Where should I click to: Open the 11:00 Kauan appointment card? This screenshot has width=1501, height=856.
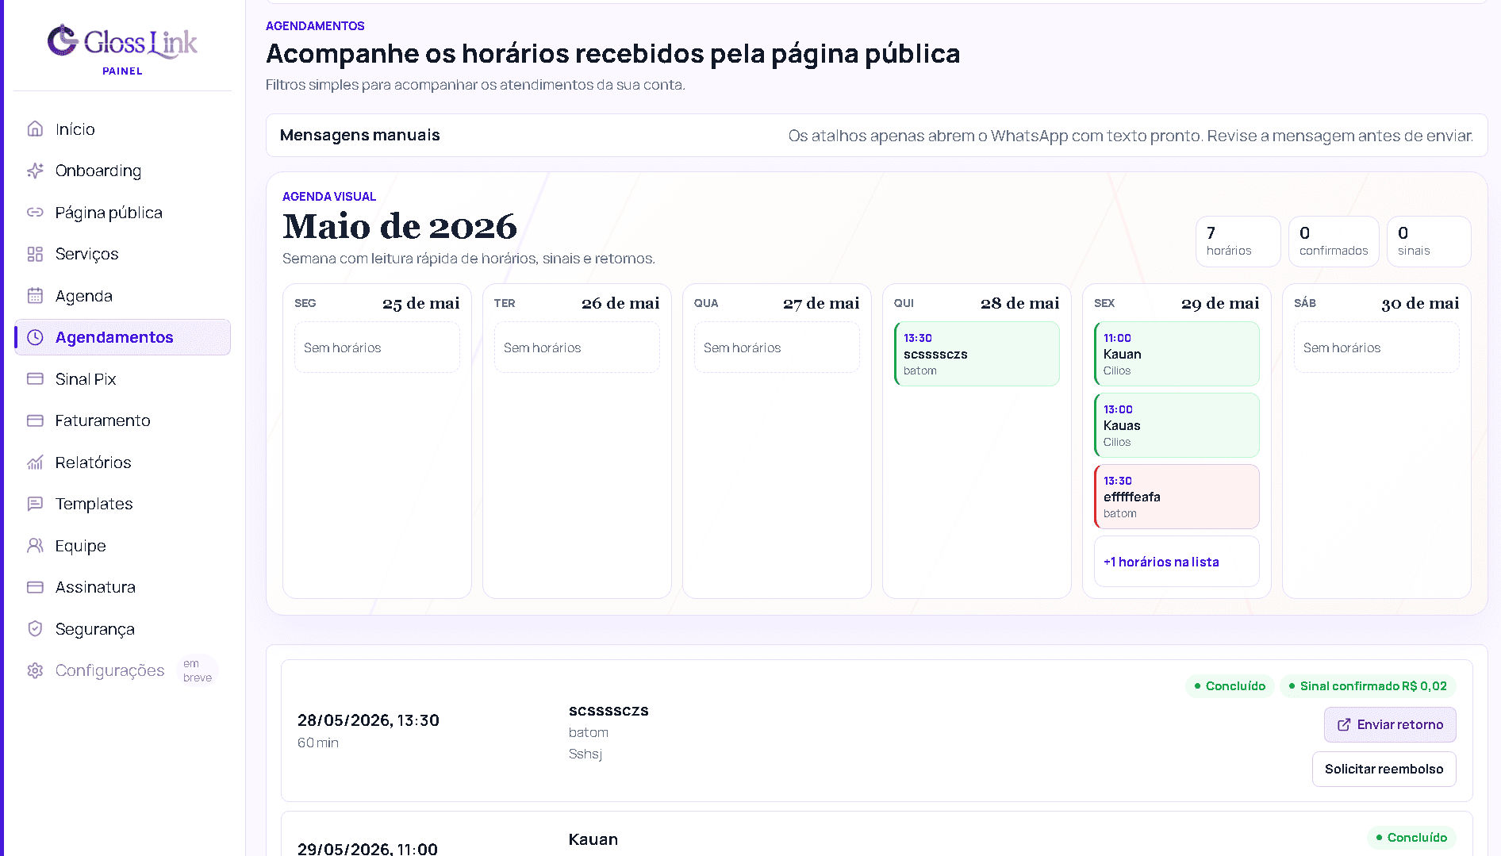point(1177,354)
